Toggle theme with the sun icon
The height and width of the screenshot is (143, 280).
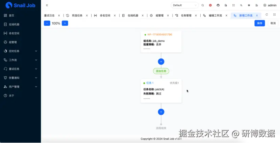click(249, 5)
